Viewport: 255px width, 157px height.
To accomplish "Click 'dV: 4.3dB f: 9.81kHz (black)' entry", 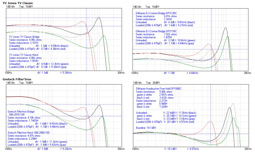I will (179, 22).
